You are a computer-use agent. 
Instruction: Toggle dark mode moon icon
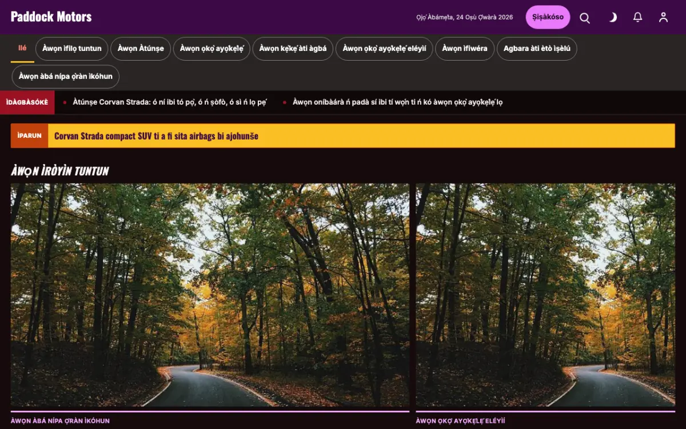coord(612,17)
